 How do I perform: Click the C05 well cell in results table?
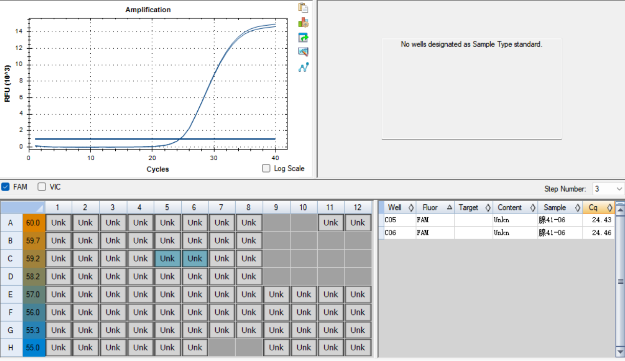click(x=400, y=220)
